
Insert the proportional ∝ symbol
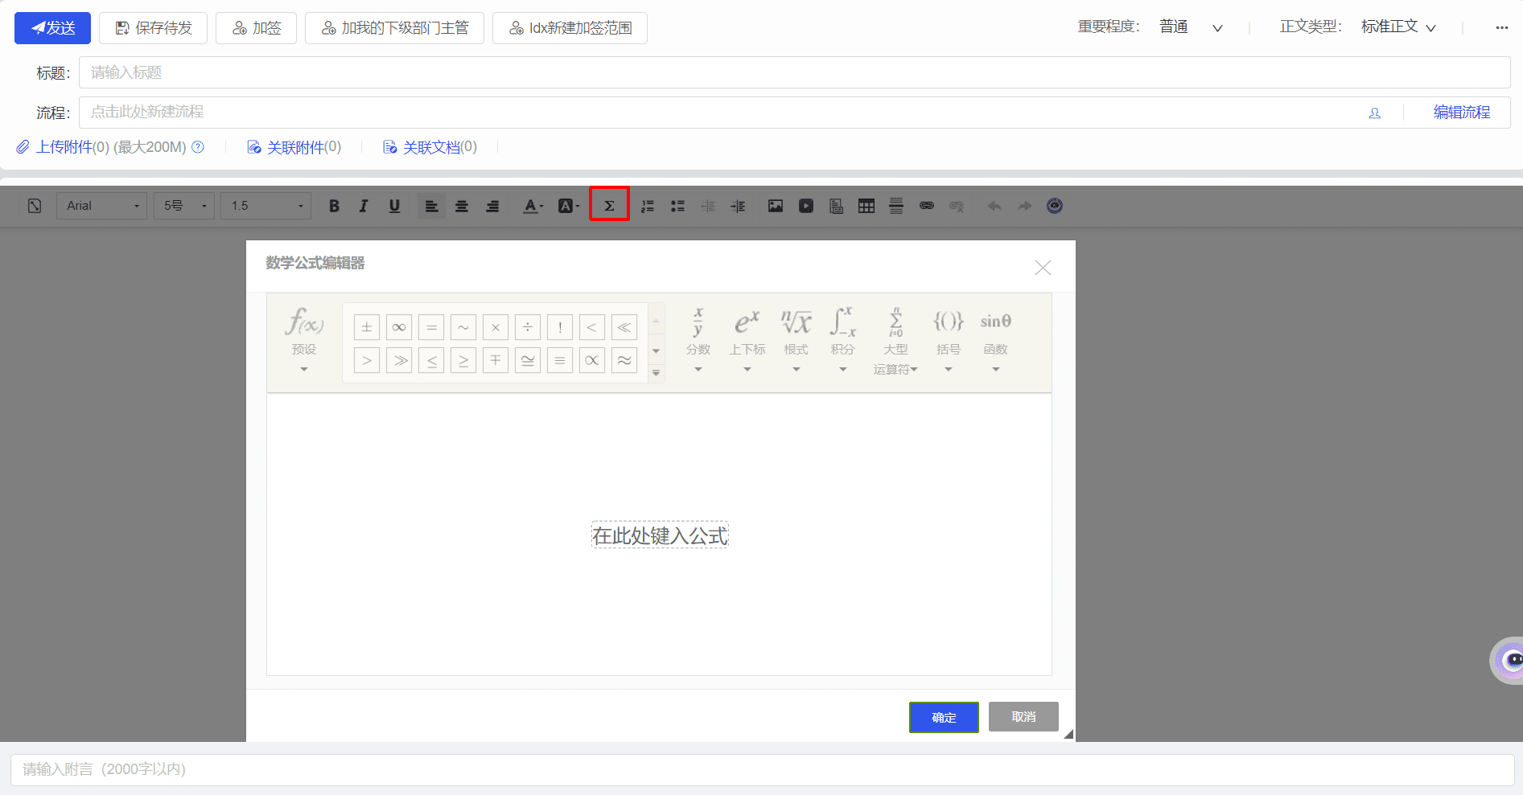pyautogui.click(x=592, y=360)
